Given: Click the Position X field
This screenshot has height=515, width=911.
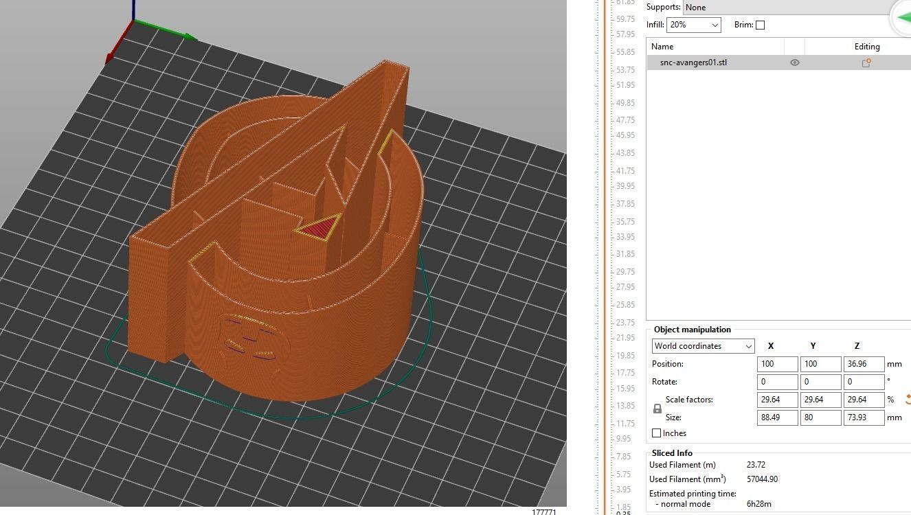Looking at the screenshot, I should (x=777, y=364).
